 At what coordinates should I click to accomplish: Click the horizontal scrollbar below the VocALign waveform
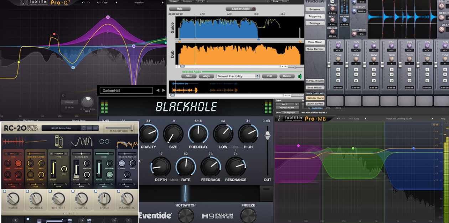point(232,94)
